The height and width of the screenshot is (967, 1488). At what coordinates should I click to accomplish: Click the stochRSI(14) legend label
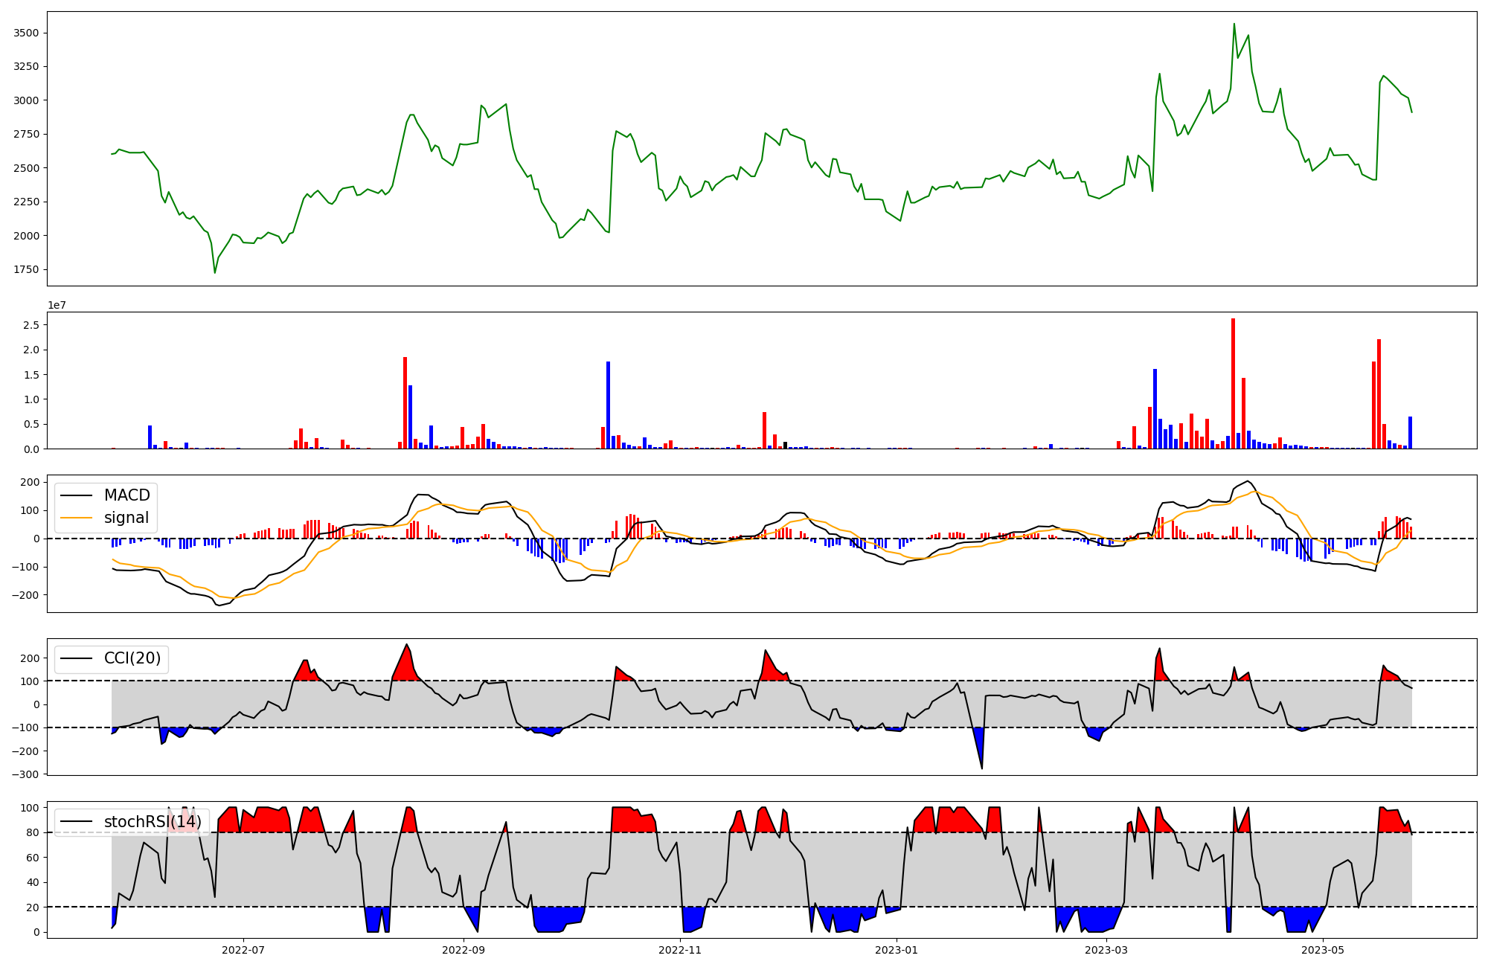pos(153,822)
